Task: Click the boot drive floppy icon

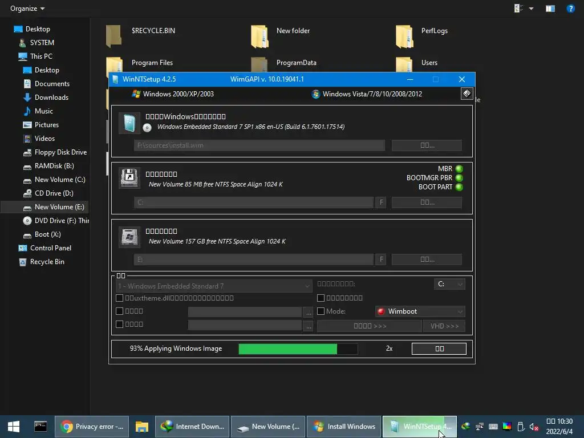Action: 129,178
